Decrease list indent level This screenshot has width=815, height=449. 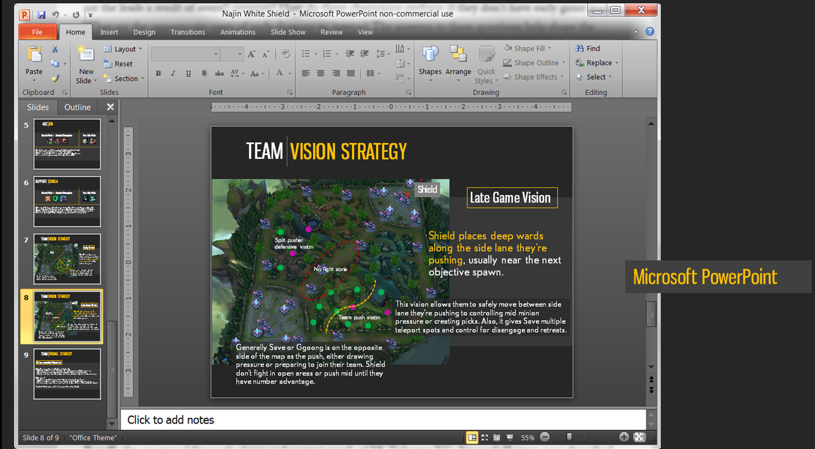(x=350, y=54)
